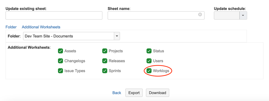
Task: Open the Update schedule dropdown arrow
Action: [x=243, y=16]
